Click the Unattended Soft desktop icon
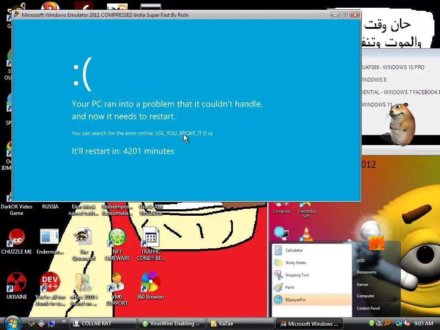 306,211
